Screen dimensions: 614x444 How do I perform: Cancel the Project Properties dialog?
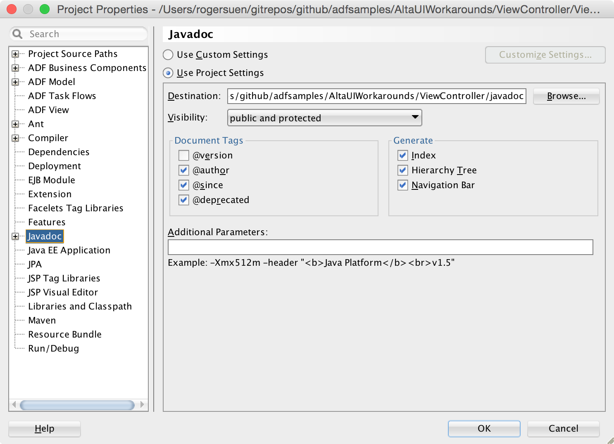[563, 429]
